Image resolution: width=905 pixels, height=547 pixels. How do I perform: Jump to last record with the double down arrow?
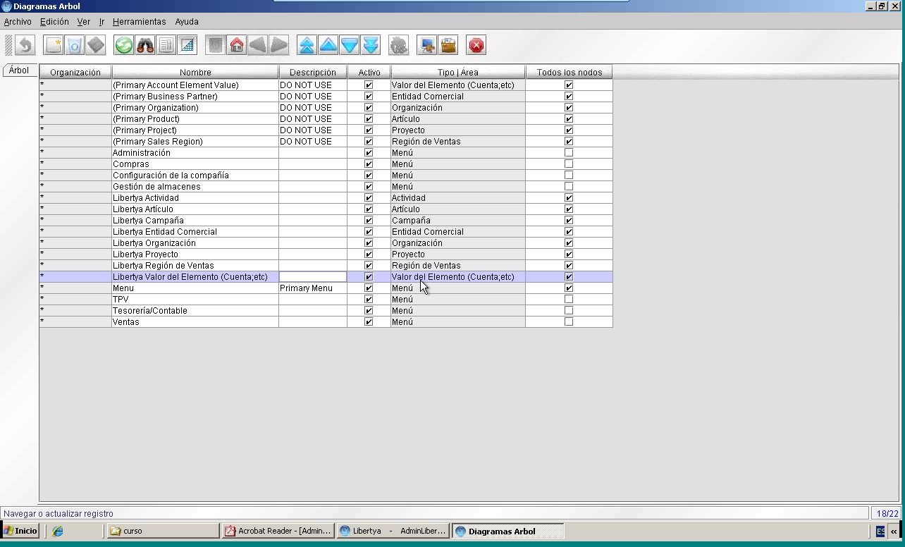click(x=371, y=46)
